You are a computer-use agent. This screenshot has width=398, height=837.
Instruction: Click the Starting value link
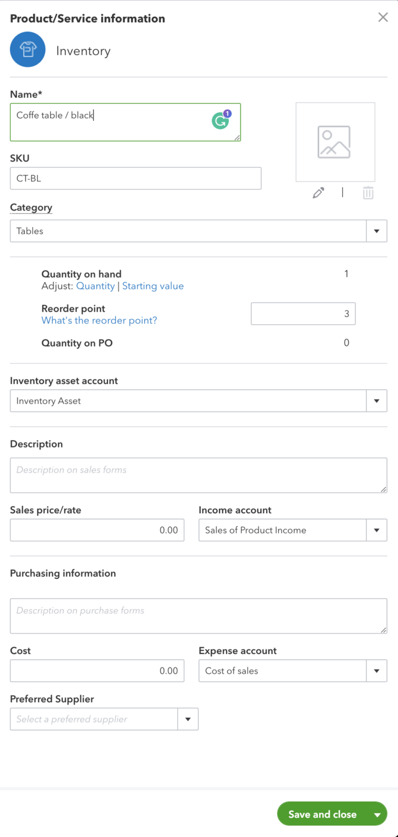coord(153,285)
